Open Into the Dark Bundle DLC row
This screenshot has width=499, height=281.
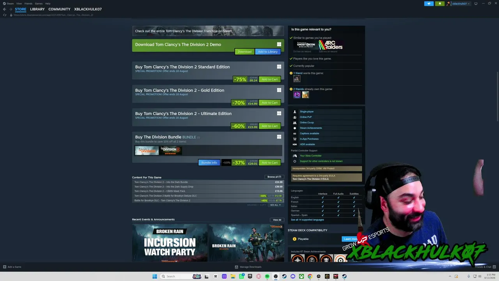tap(208, 182)
